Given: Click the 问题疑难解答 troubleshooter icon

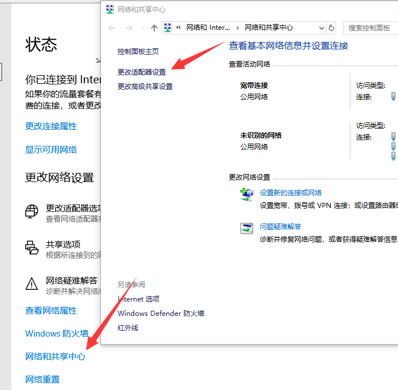Looking at the screenshot, I should pyautogui.click(x=247, y=228).
